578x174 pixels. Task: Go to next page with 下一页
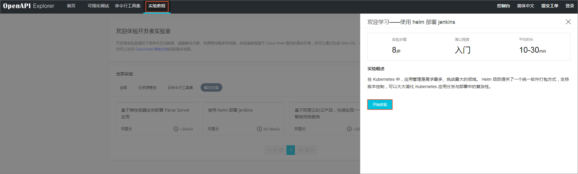306,150
